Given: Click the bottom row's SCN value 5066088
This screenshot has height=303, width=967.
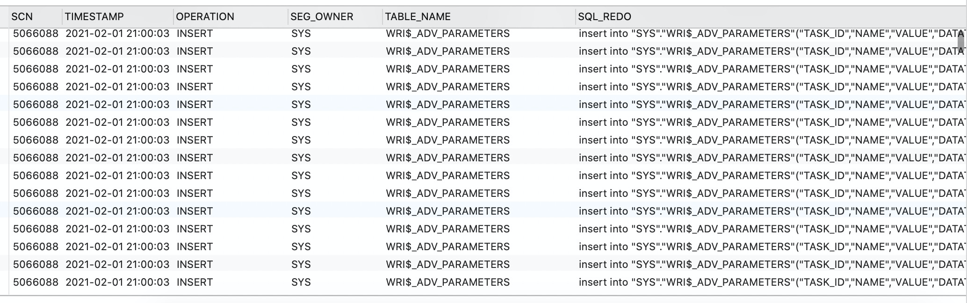Looking at the screenshot, I should tap(36, 282).
